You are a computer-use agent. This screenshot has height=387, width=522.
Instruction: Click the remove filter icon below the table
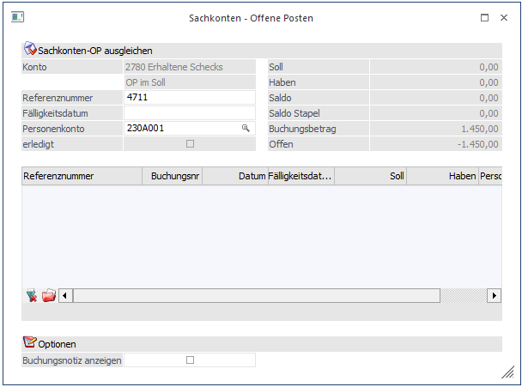click(32, 295)
